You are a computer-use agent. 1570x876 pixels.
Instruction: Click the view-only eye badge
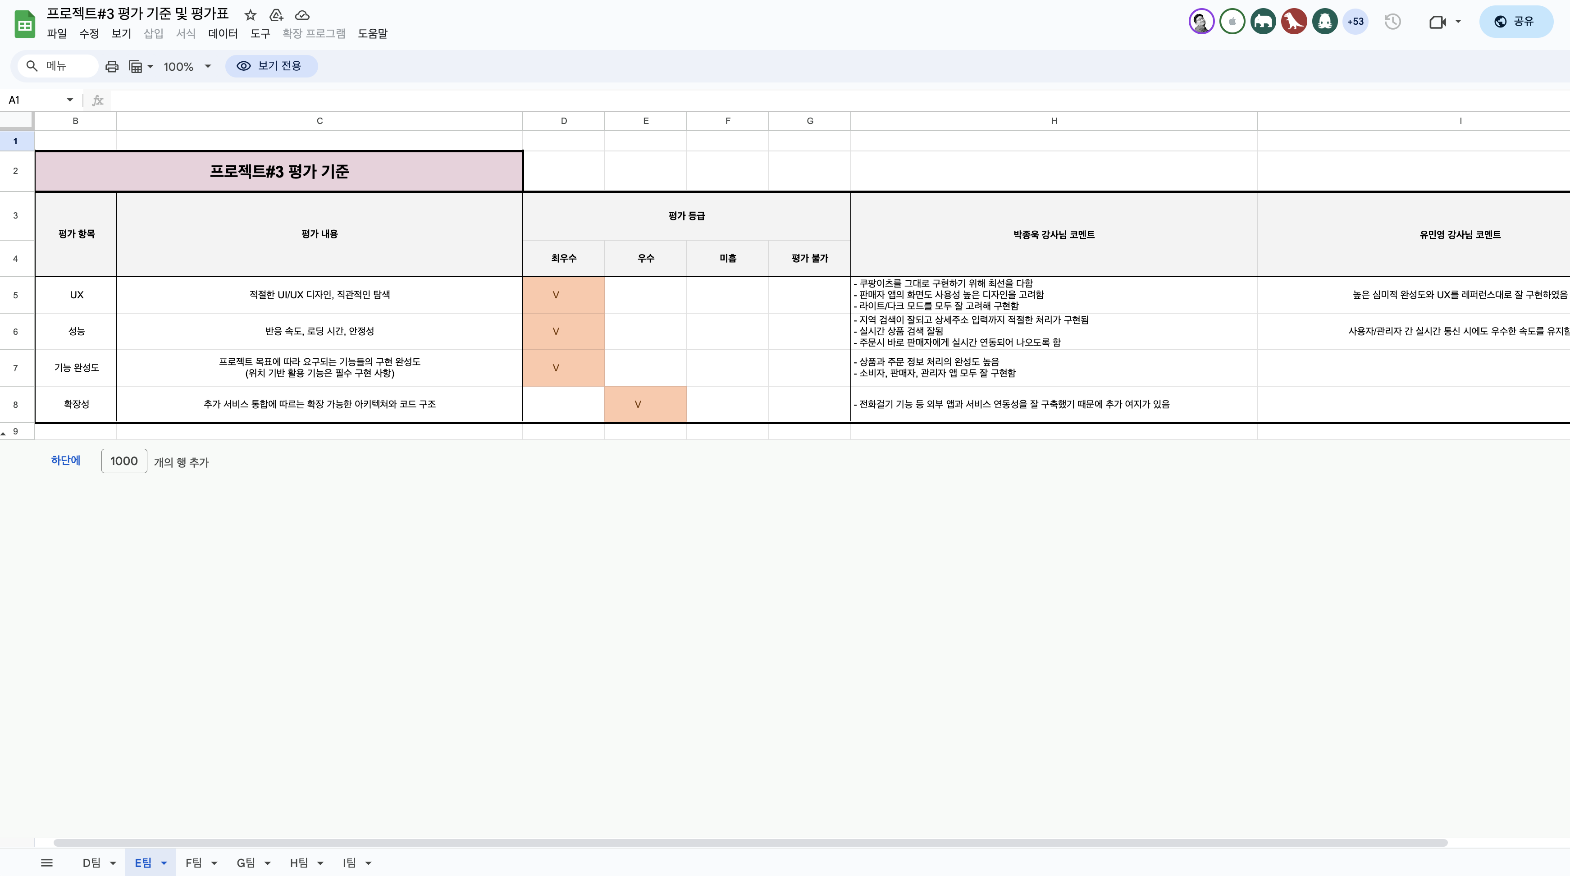(271, 66)
